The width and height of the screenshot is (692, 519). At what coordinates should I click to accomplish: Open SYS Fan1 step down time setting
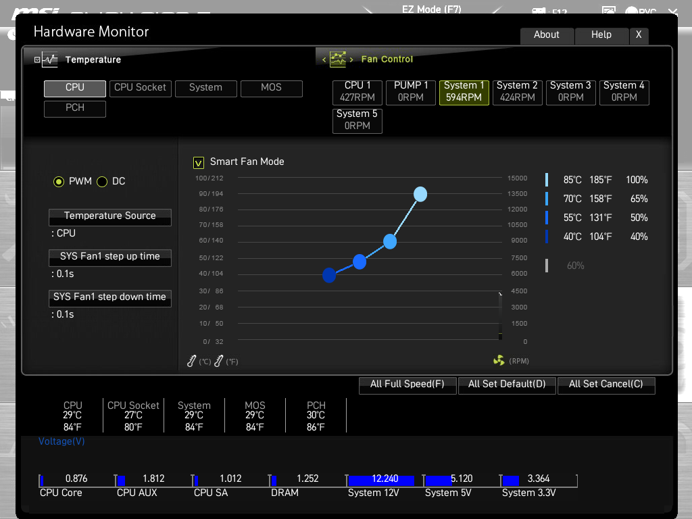(110, 298)
